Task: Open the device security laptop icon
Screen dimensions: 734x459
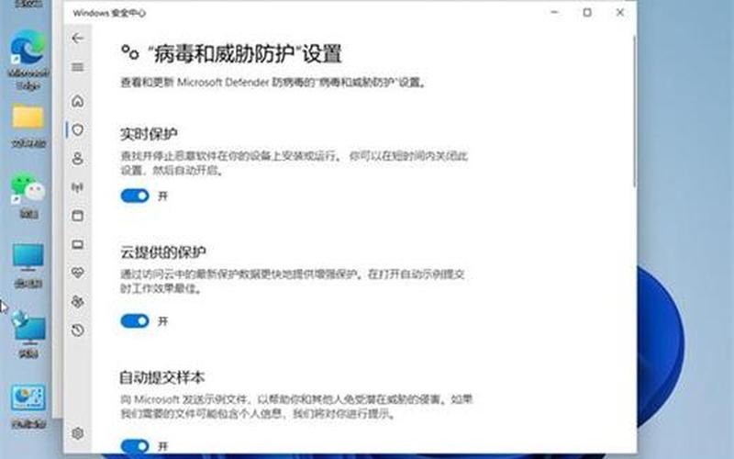Action: (78, 244)
